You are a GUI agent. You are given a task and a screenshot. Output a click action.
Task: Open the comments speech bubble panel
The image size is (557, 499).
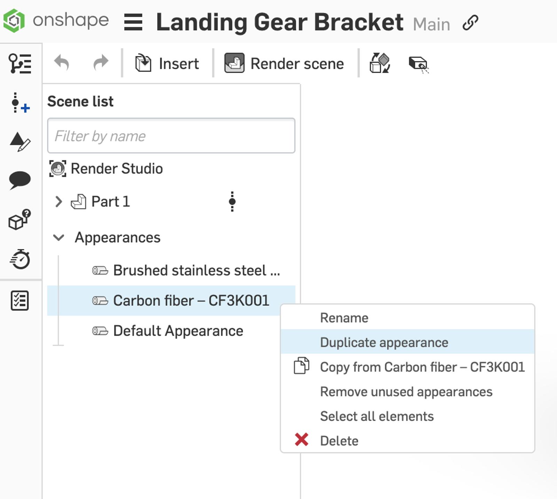coord(20,180)
